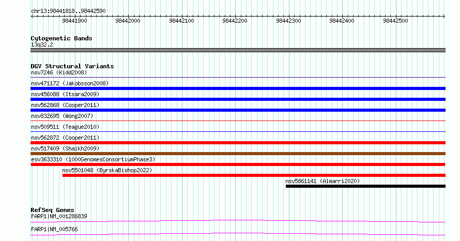Viewport: 460px width, 241px height.
Task: Click ruler position label 98442400
Action: 342,21
